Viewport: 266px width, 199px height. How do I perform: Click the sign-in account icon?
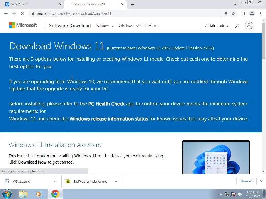point(249,26)
